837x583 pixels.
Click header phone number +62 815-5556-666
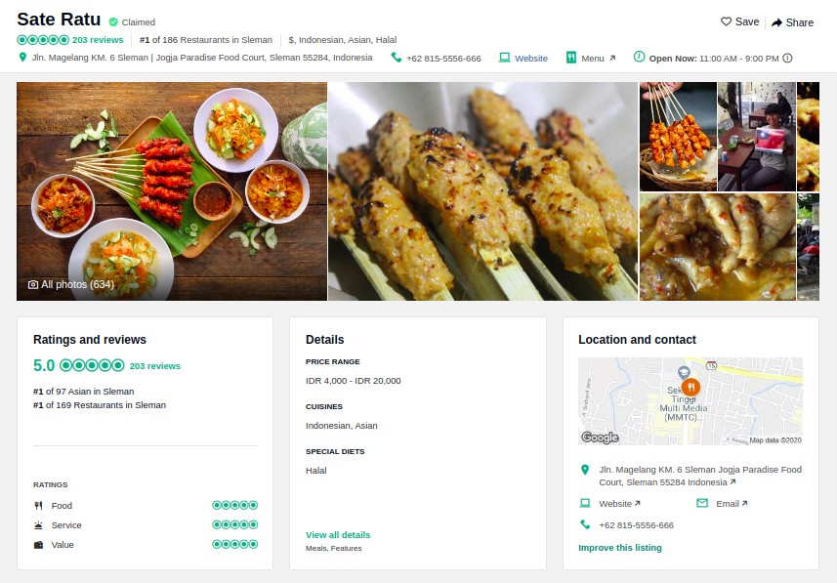[443, 59]
